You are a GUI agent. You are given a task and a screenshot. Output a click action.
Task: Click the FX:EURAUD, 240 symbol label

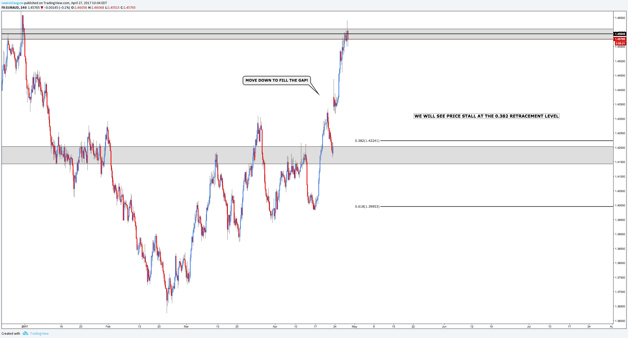coord(14,8)
